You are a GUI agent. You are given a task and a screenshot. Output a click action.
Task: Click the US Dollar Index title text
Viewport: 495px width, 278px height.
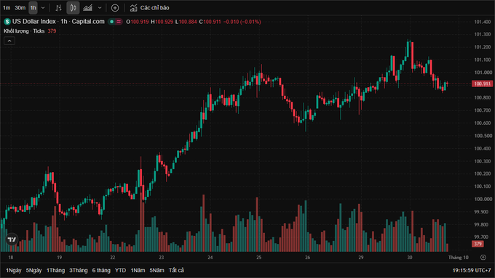pyautogui.click(x=33, y=21)
